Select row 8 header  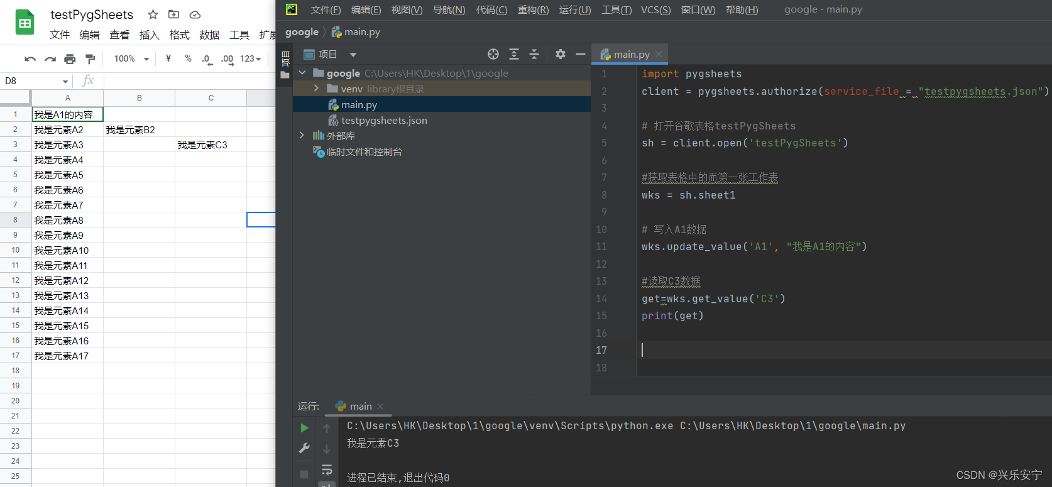[x=15, y=220]
